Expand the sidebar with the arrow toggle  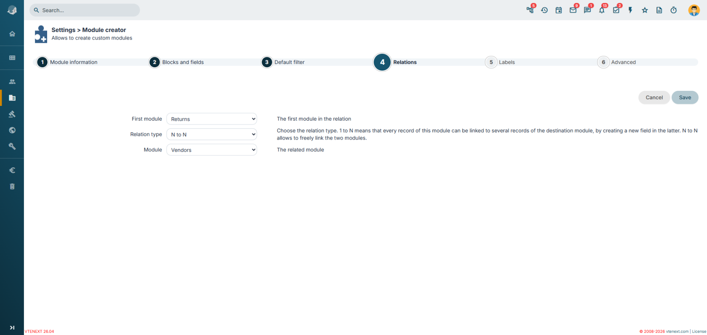tap(12, 327)
